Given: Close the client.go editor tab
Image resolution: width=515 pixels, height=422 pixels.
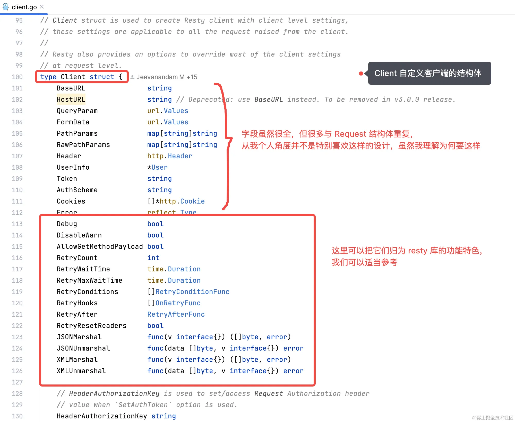Looking at the screenshot, I should [x=42, y=7].
